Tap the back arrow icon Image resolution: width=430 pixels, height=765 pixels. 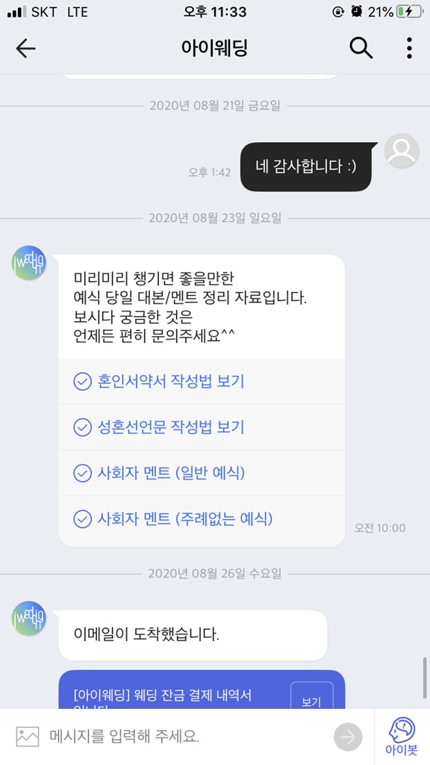point(25,49)
